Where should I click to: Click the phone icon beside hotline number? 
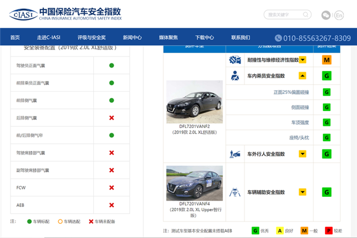click(x=278, y=38)
